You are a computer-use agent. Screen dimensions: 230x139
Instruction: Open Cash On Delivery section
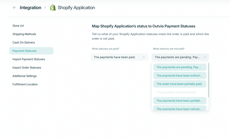coord(24,43)
